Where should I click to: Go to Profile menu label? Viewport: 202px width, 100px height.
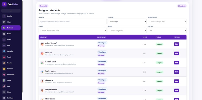tap(10, 16)
